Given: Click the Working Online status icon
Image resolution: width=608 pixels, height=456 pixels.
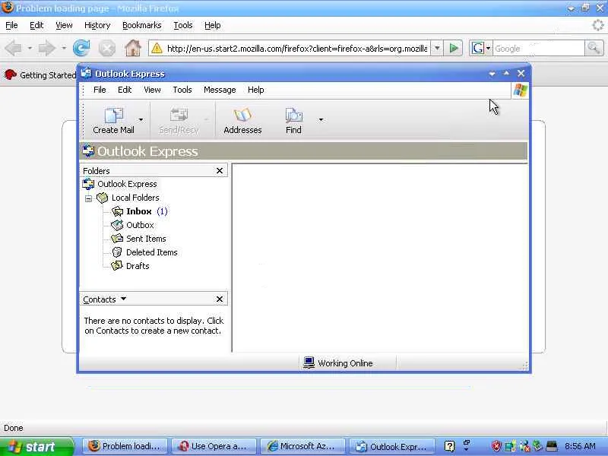Looking at the screenshot, I should [x=309, y=363].
